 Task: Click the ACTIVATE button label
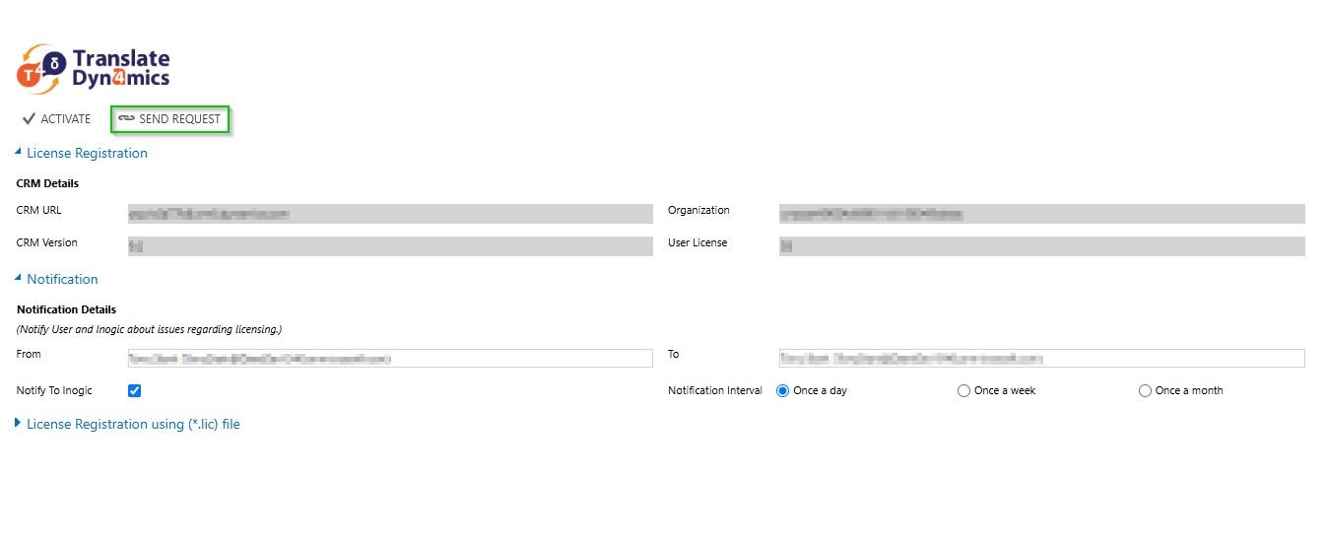(x=65, y=119)
